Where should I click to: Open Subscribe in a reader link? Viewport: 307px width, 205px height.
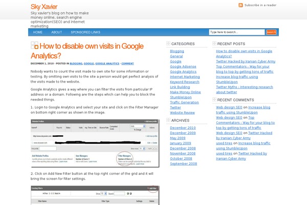tap(260, 5)
